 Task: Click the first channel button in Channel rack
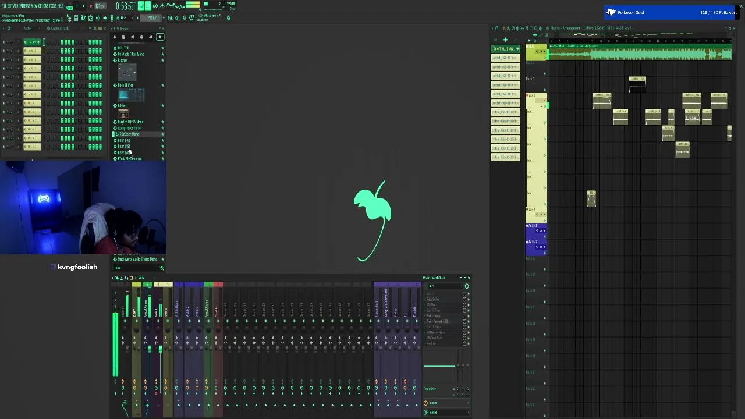(32, 42)
